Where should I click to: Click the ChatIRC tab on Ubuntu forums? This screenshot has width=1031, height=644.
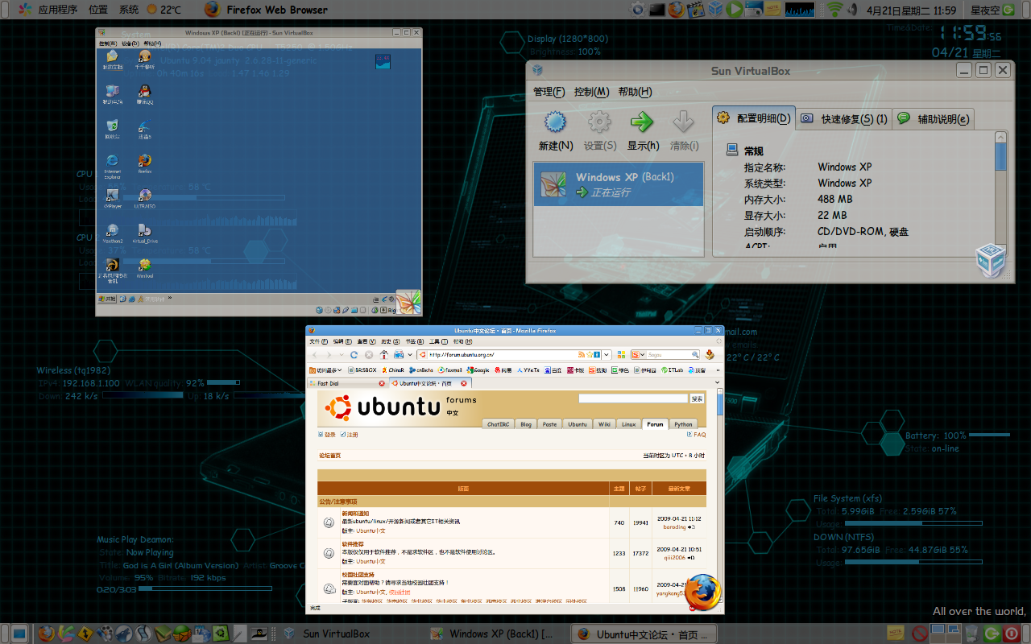497,424
